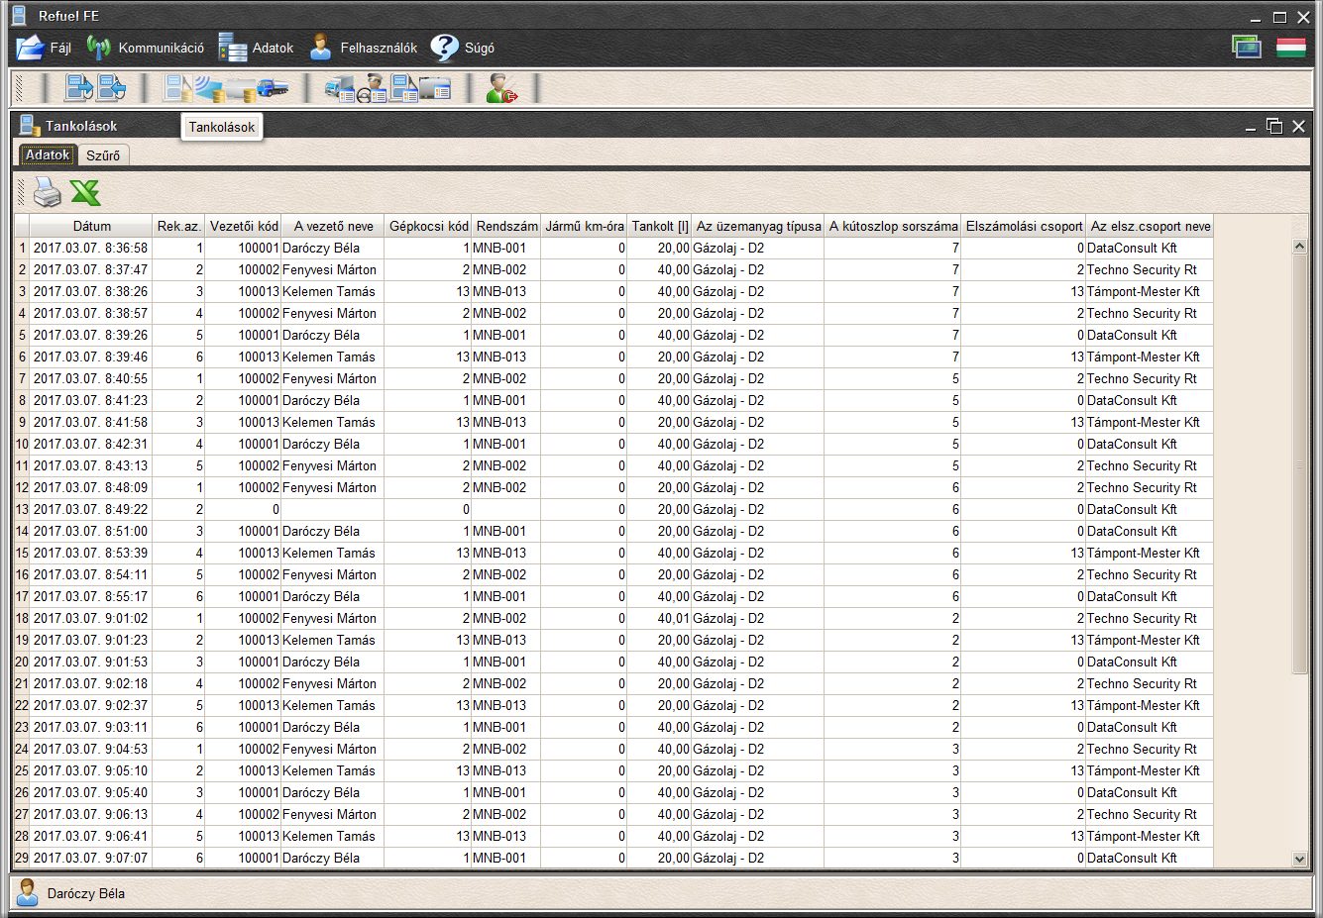Close the Tankolások inner window
Viewport: 1323px width, 918px height.
(x=1298, y=126)
